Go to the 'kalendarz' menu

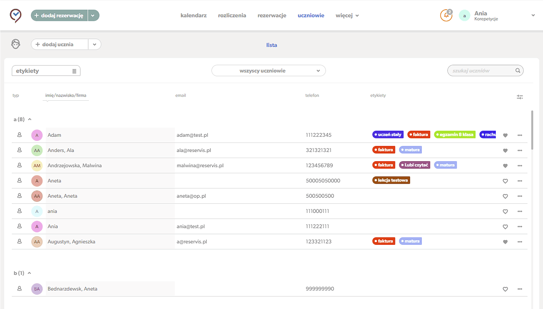(x=193, y=15)
